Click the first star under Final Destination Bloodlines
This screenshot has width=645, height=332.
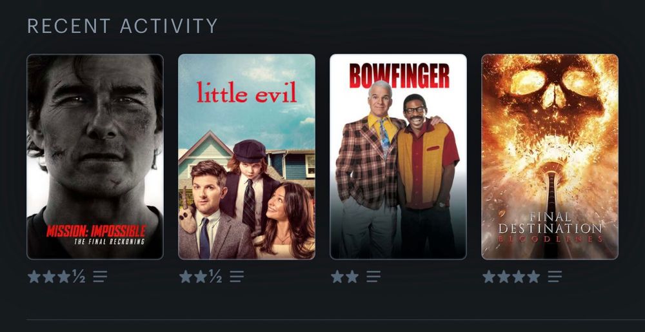(489, 277)
